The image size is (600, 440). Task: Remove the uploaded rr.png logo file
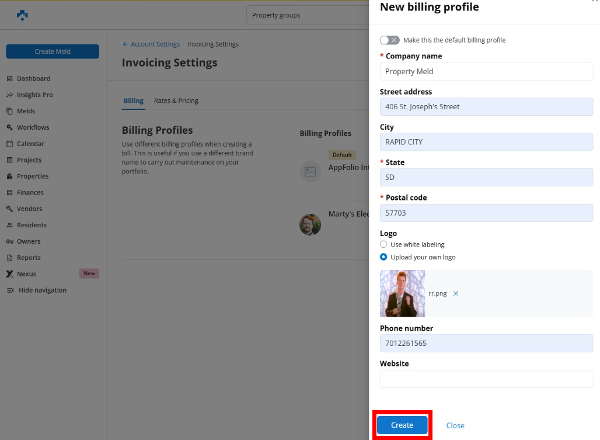tap(456, 293)
